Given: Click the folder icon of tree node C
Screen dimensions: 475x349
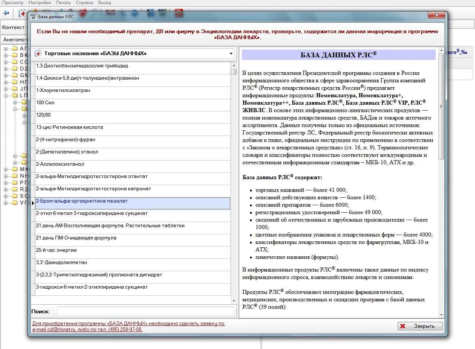Looking at the screenshot, I should pyautogui.click(x=15, y=62).
